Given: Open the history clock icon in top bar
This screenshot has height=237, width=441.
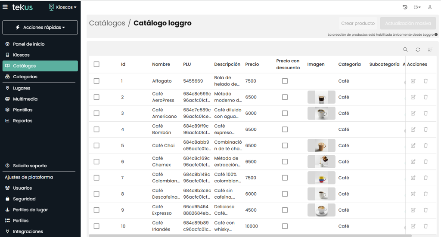Looking at the screenshot, I should (x=405, y=7).
